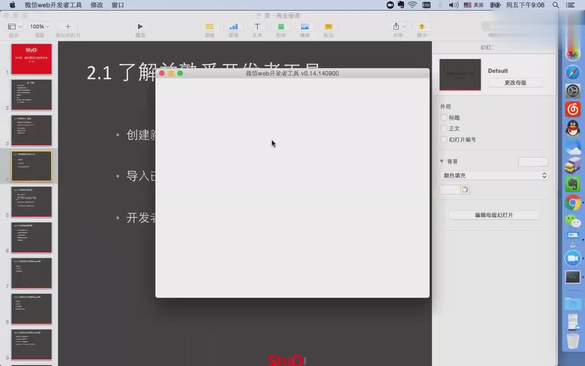Select slide 3 thumbnail in the navigator

coord(32,130)
